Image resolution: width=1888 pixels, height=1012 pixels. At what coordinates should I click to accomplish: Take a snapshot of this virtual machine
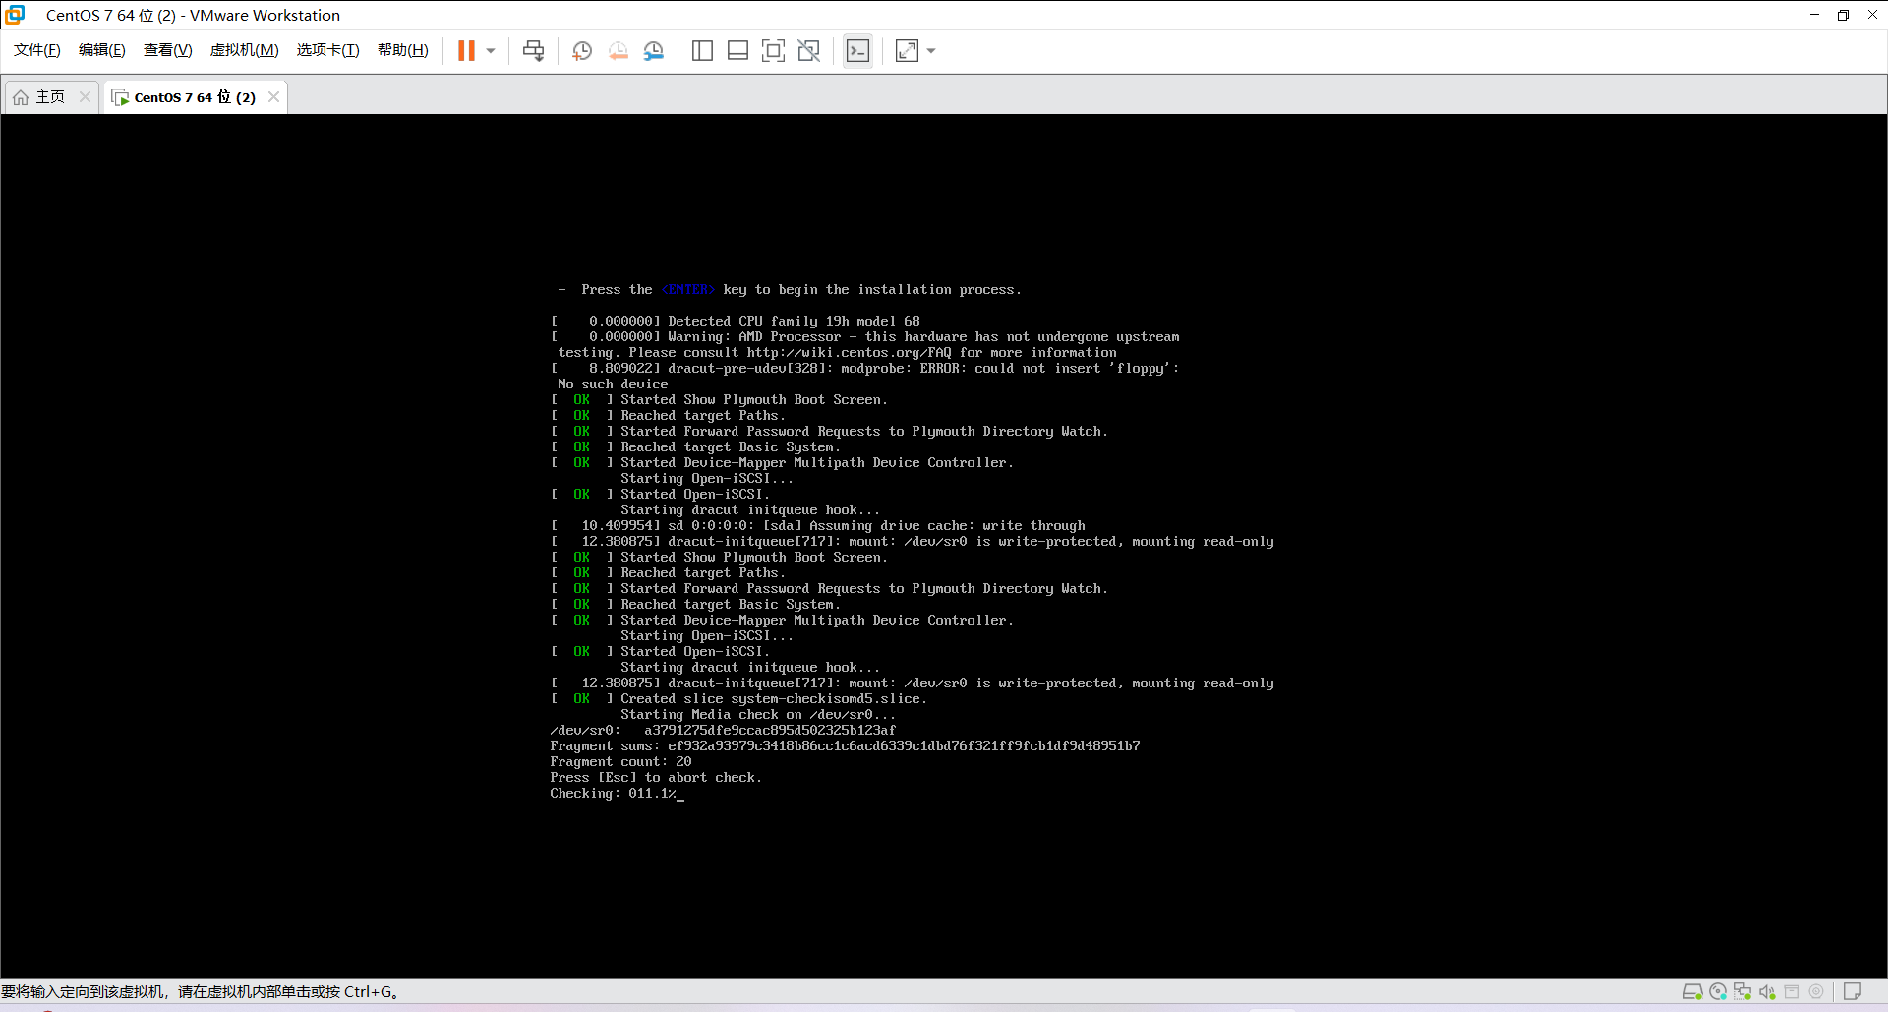coord(582,50)
